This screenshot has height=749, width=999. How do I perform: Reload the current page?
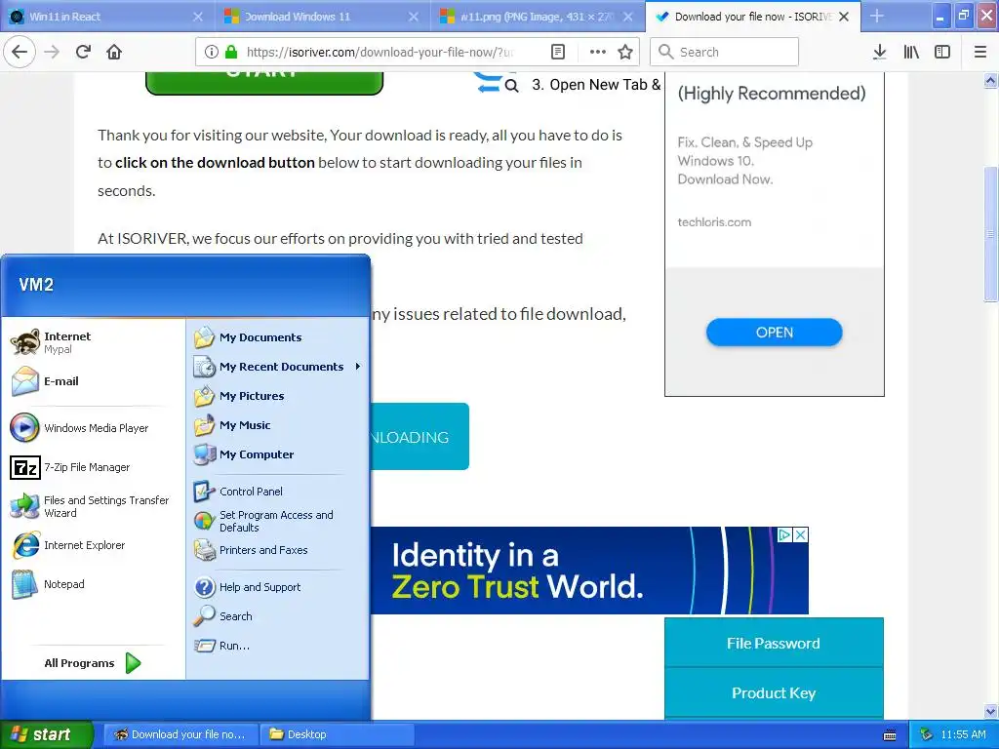(x=83, y=52)
